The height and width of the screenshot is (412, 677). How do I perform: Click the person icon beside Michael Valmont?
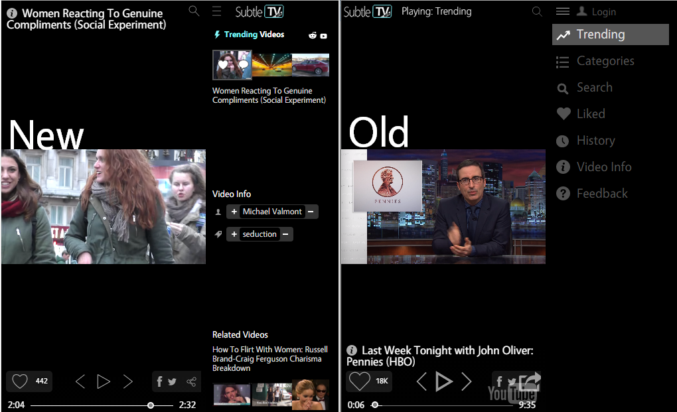(x=218, y=212)
